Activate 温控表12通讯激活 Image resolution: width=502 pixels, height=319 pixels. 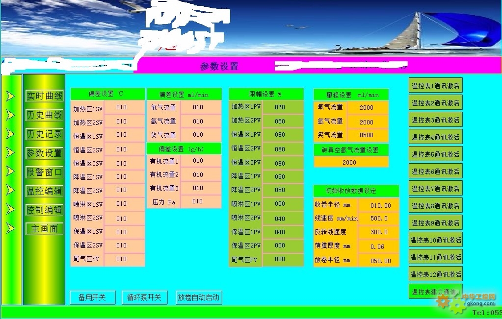click(435, 274)
